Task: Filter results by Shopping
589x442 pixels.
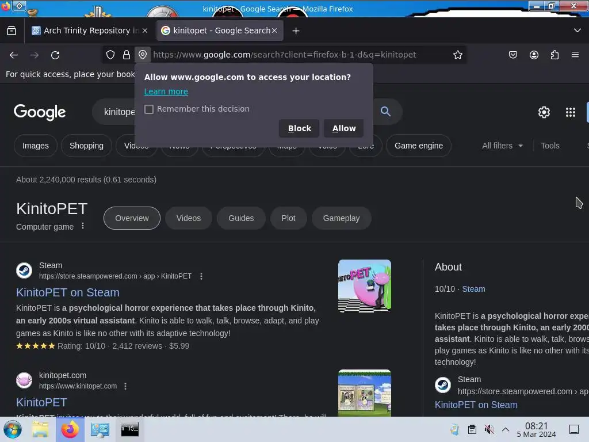Action: point(86,146)
